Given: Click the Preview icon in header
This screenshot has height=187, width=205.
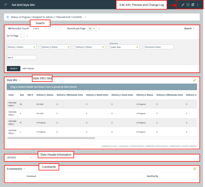Looking at the screenshot, I should 193,5.
